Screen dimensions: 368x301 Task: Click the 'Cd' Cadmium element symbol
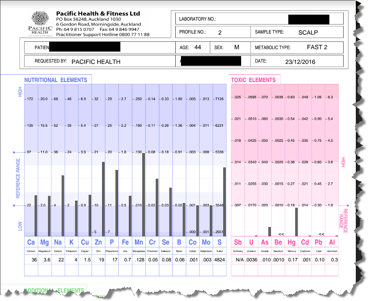(x=305, y=242)
